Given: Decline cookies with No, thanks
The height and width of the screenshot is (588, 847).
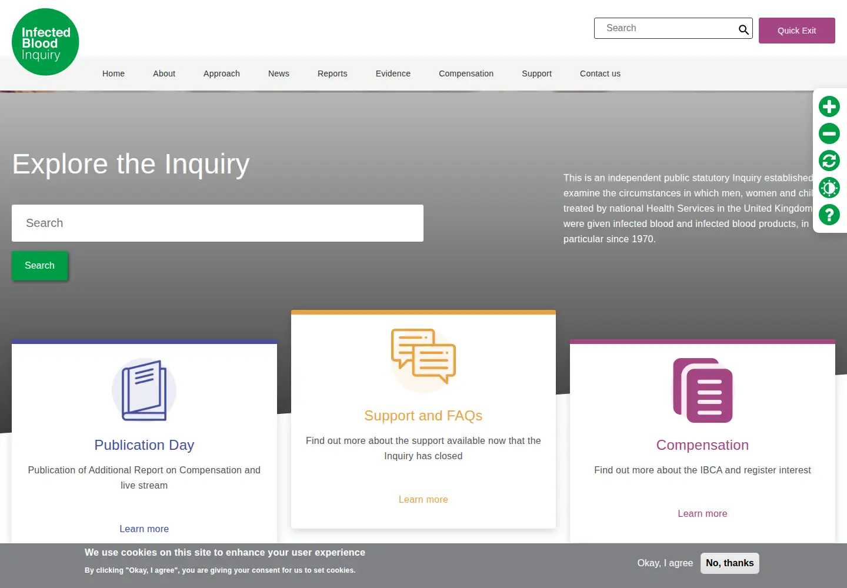Looking at the screenshot, I should click(730, 563).
